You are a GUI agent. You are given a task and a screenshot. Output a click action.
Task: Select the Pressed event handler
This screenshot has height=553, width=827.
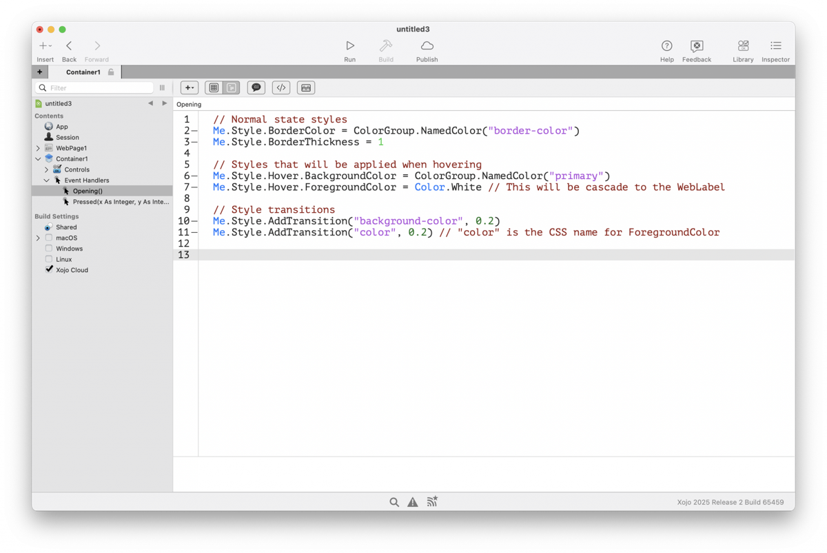tap(121, 202)
